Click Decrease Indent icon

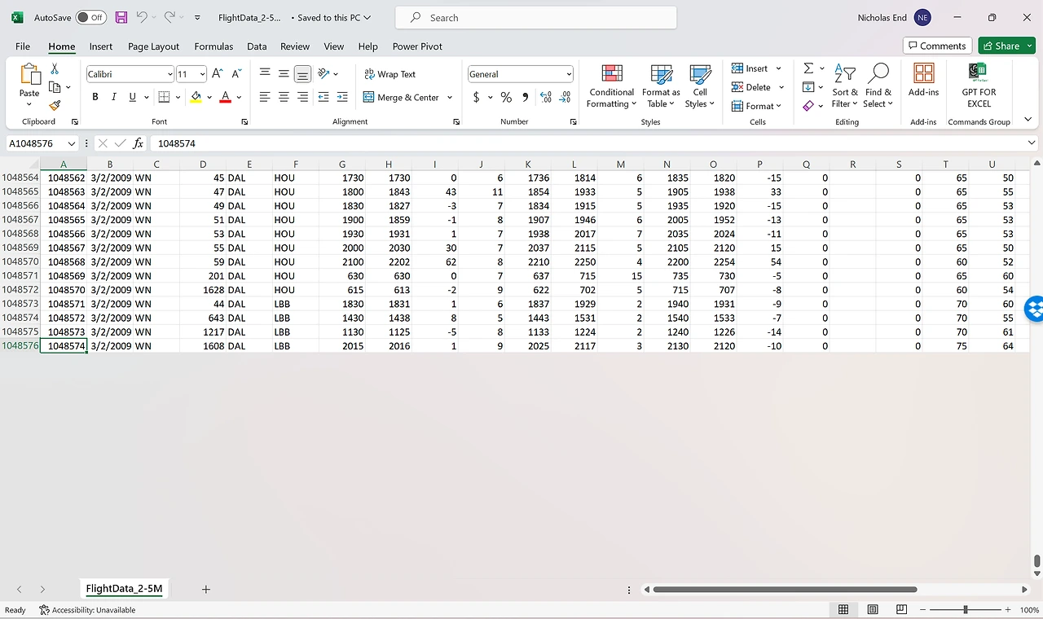323,97
